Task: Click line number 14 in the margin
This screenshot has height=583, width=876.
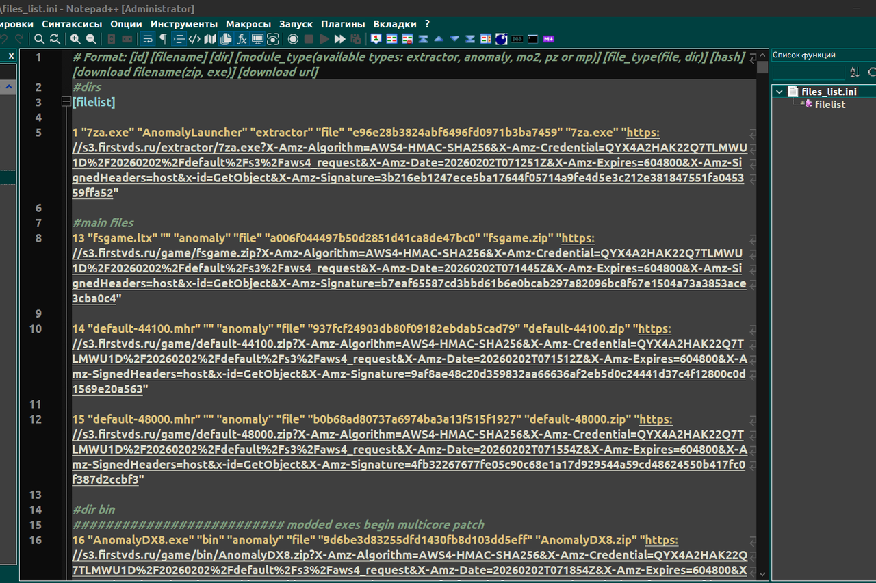Action: click(35, 510)
